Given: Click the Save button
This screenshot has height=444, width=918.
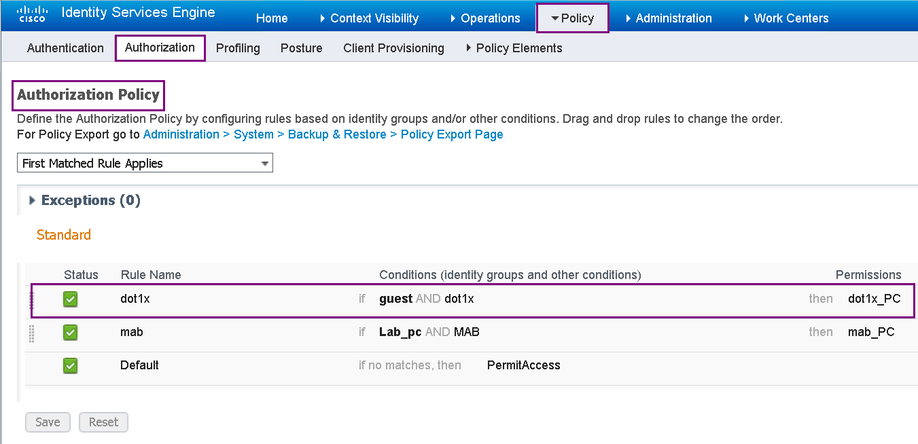Looking at the screenshot, I should 48,422.
